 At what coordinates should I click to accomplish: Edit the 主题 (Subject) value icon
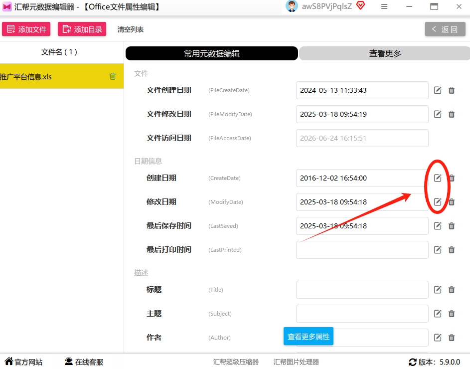coord(438,314)
